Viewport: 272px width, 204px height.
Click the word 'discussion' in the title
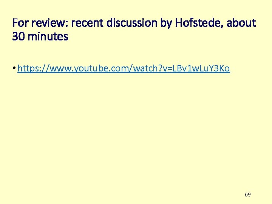pos(132,23)
